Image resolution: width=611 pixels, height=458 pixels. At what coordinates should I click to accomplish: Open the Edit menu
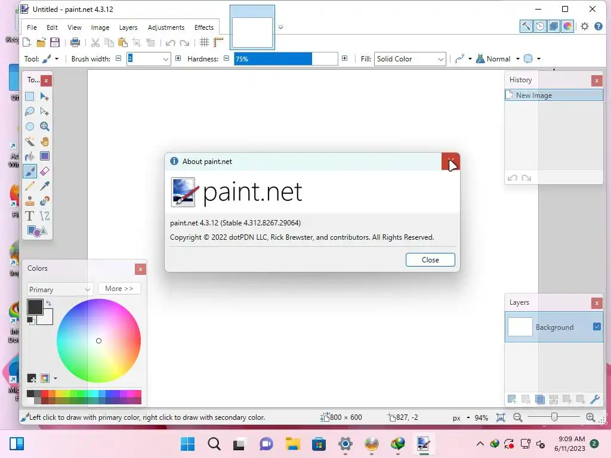[x=52, y=27]
